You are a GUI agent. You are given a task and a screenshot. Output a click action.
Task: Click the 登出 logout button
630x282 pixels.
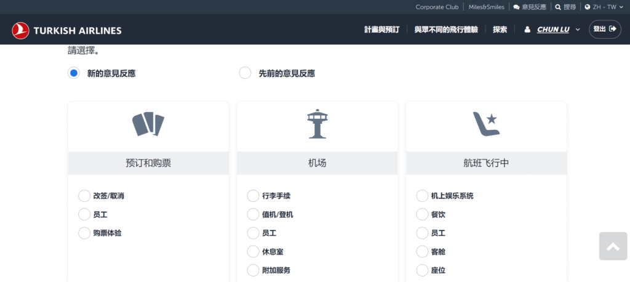(x=605, y=30)
